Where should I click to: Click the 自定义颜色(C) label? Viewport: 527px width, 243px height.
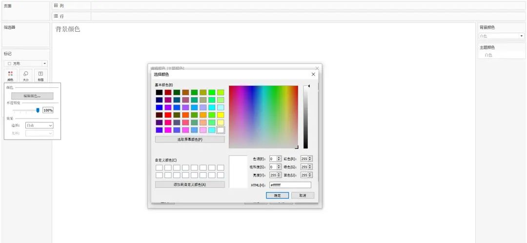tap(166, 160)
